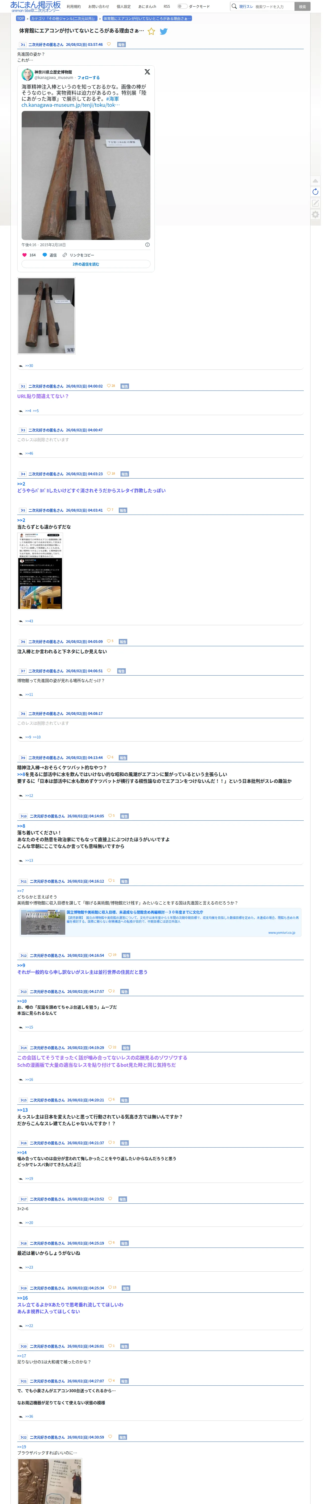Like post 9 with its heart icon

(x=109, y=757)
